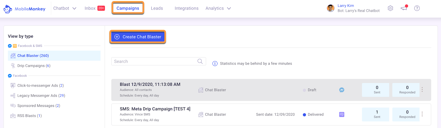Open Legacy Messenger Ads (29)
The height and width of the screenshot is (128, 441).
pos(41,96)
